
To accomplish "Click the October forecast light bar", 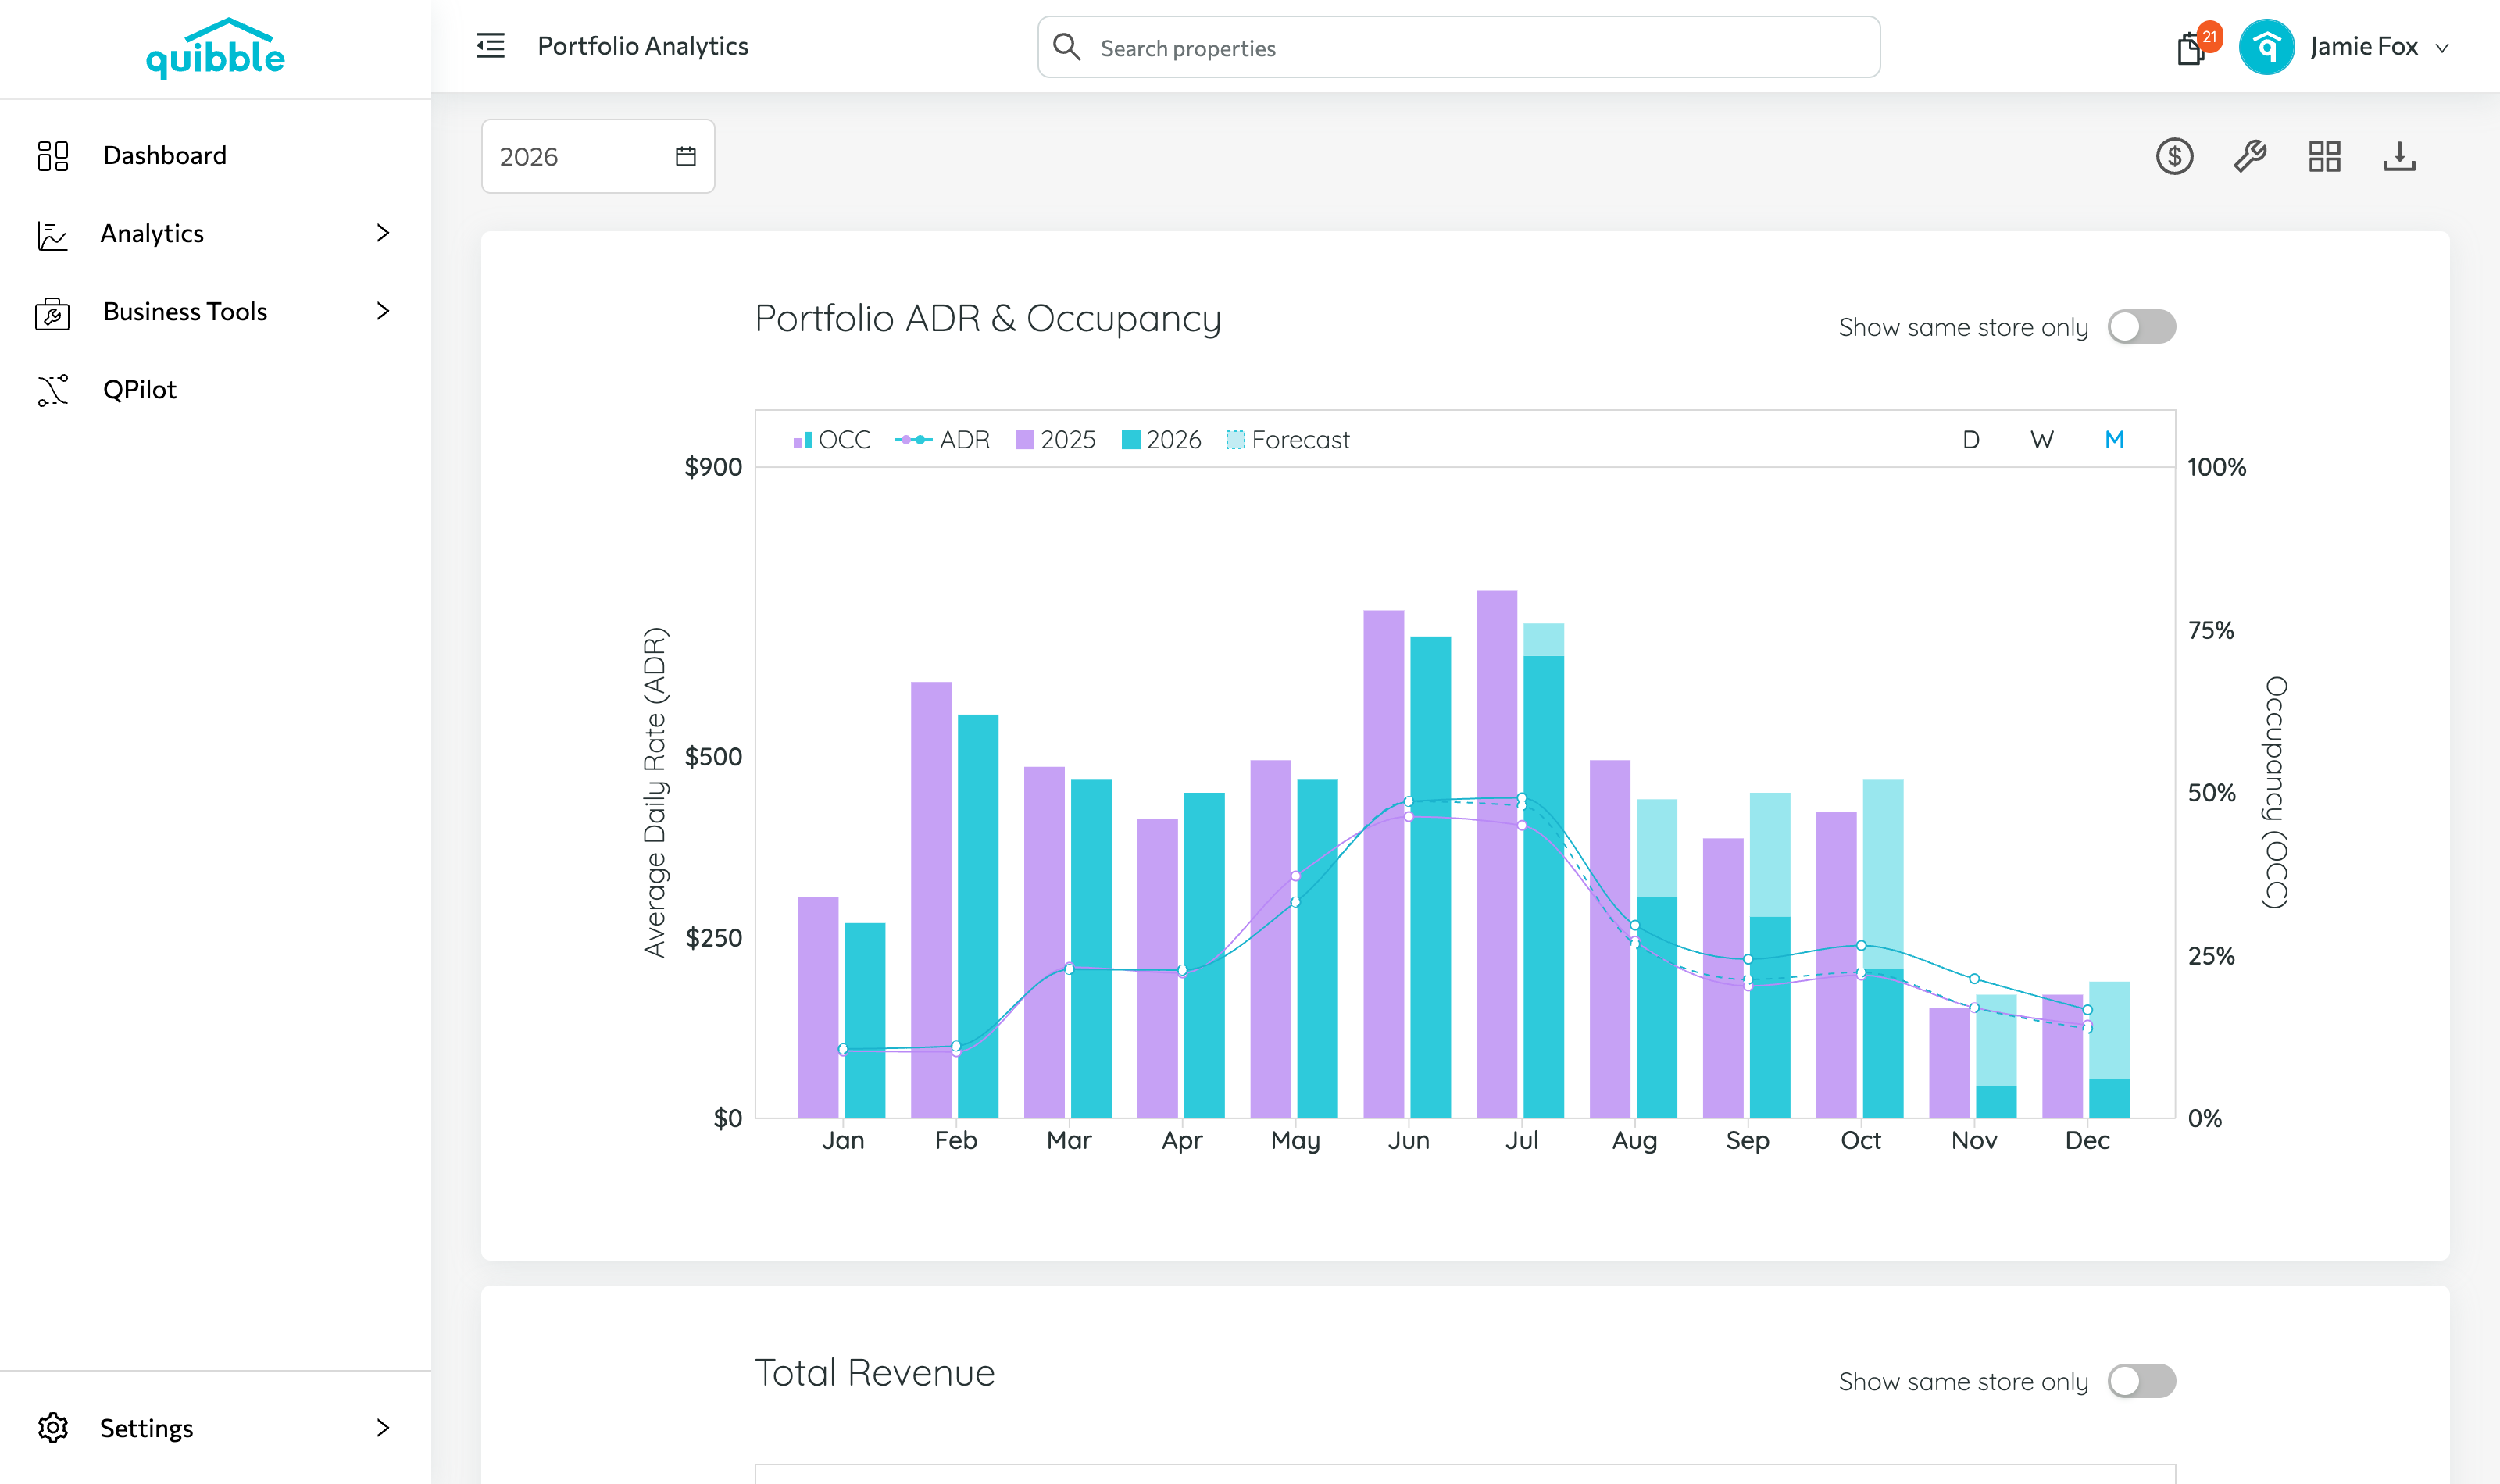I will pos(1883,874).
